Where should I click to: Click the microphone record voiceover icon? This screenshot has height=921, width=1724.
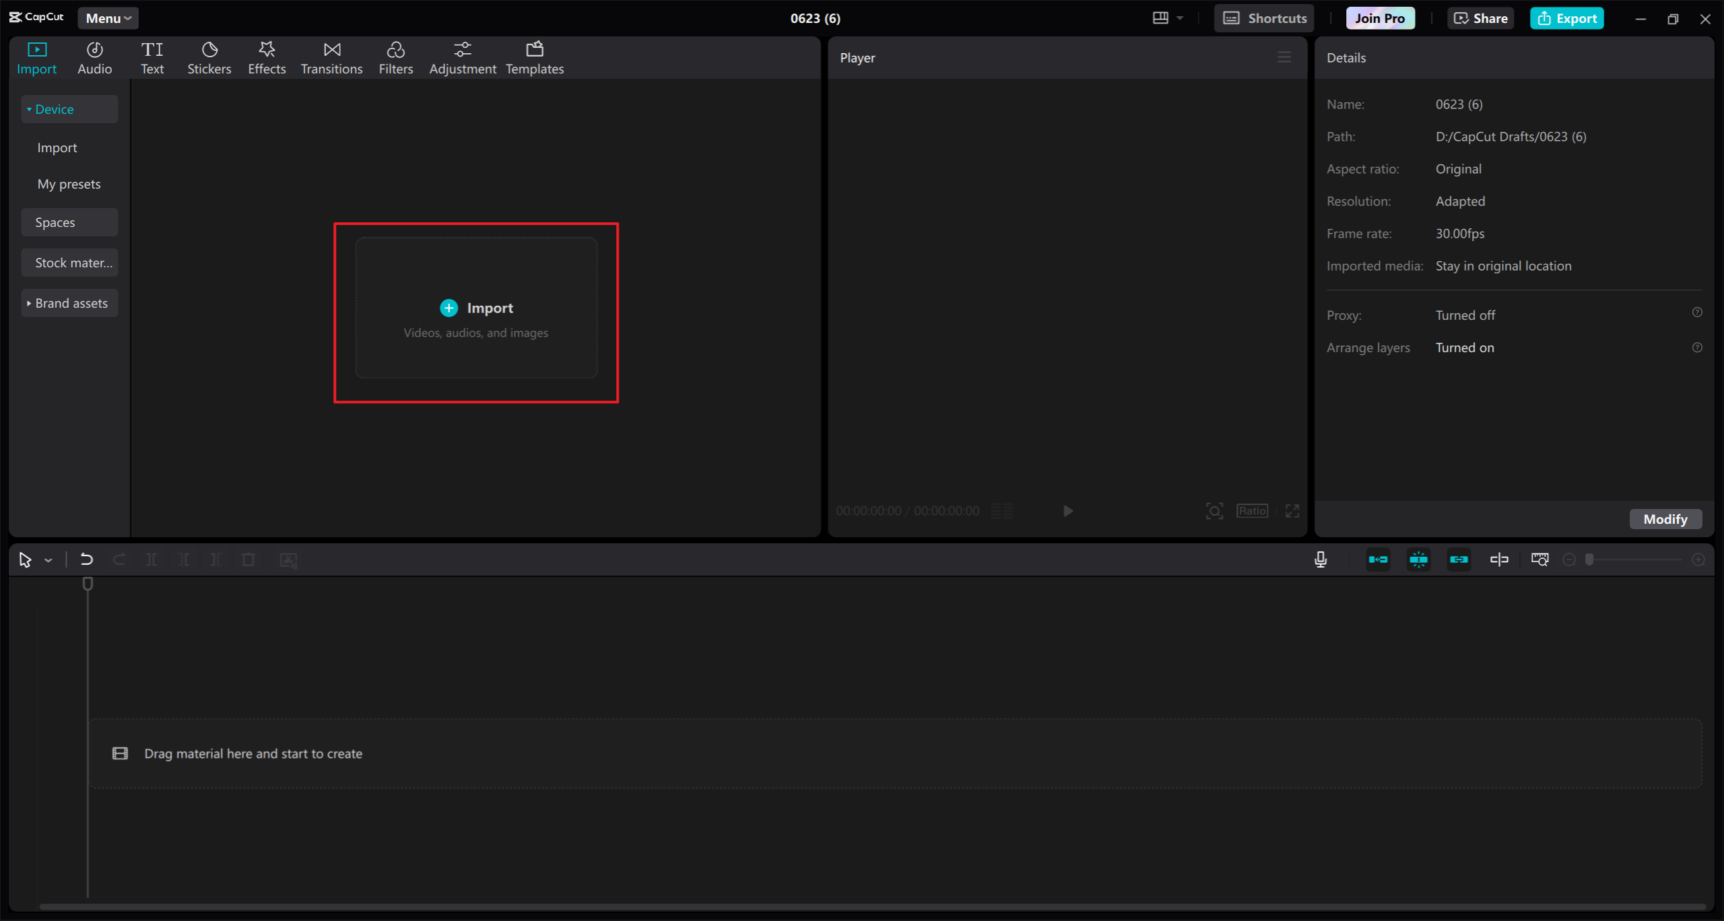pos(1321,559)
